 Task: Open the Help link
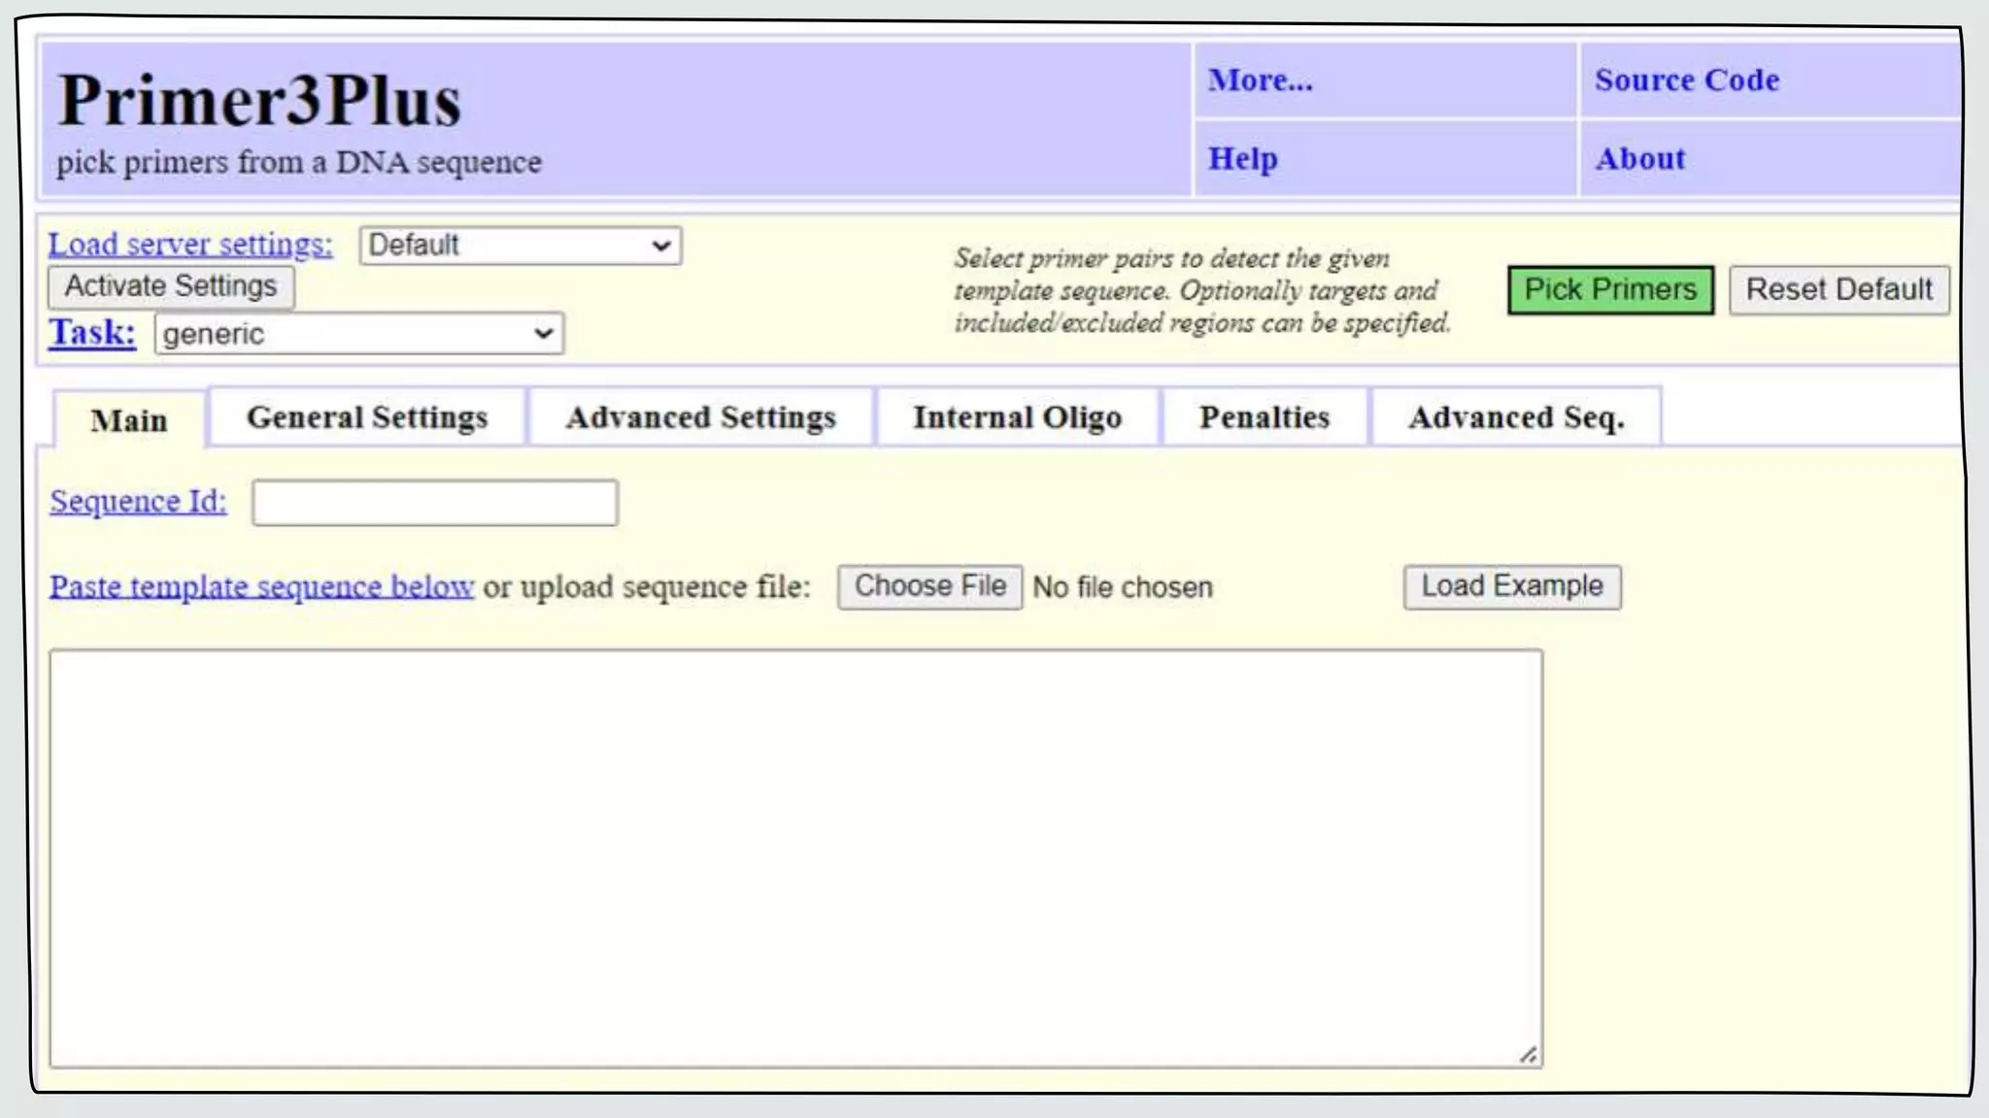[1242, 159]
